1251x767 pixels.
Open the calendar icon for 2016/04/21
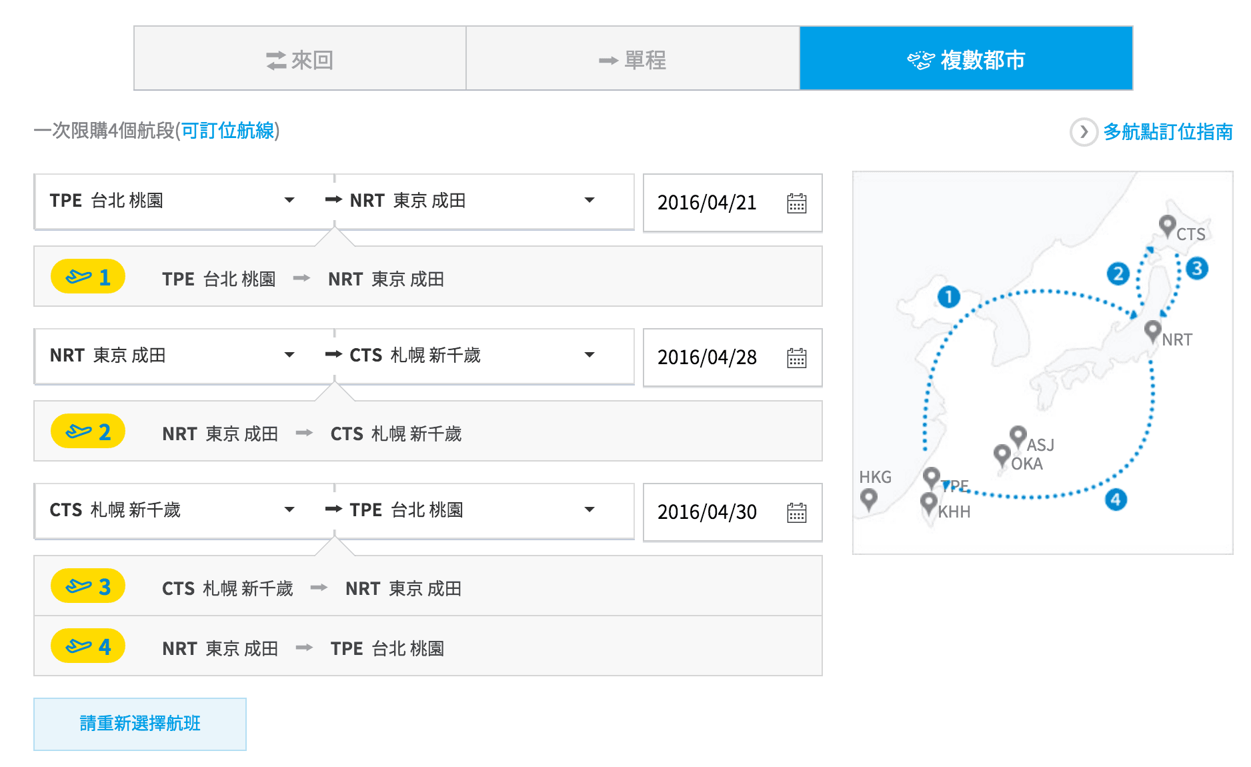(797, 203)
